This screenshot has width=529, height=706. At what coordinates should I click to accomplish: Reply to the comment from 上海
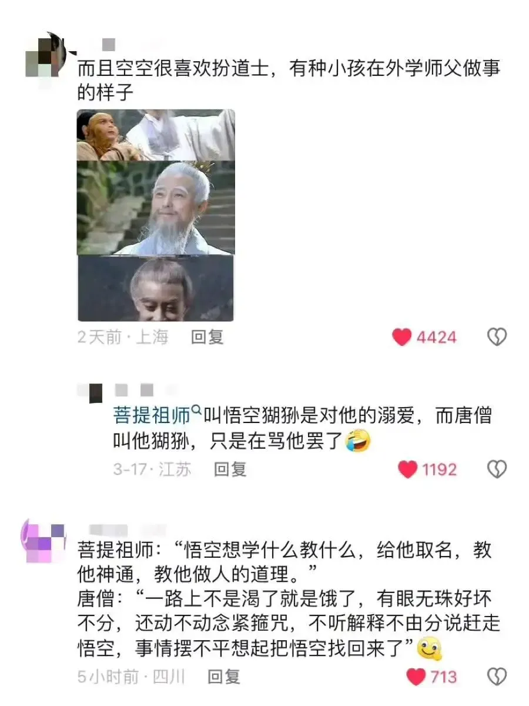207,337
